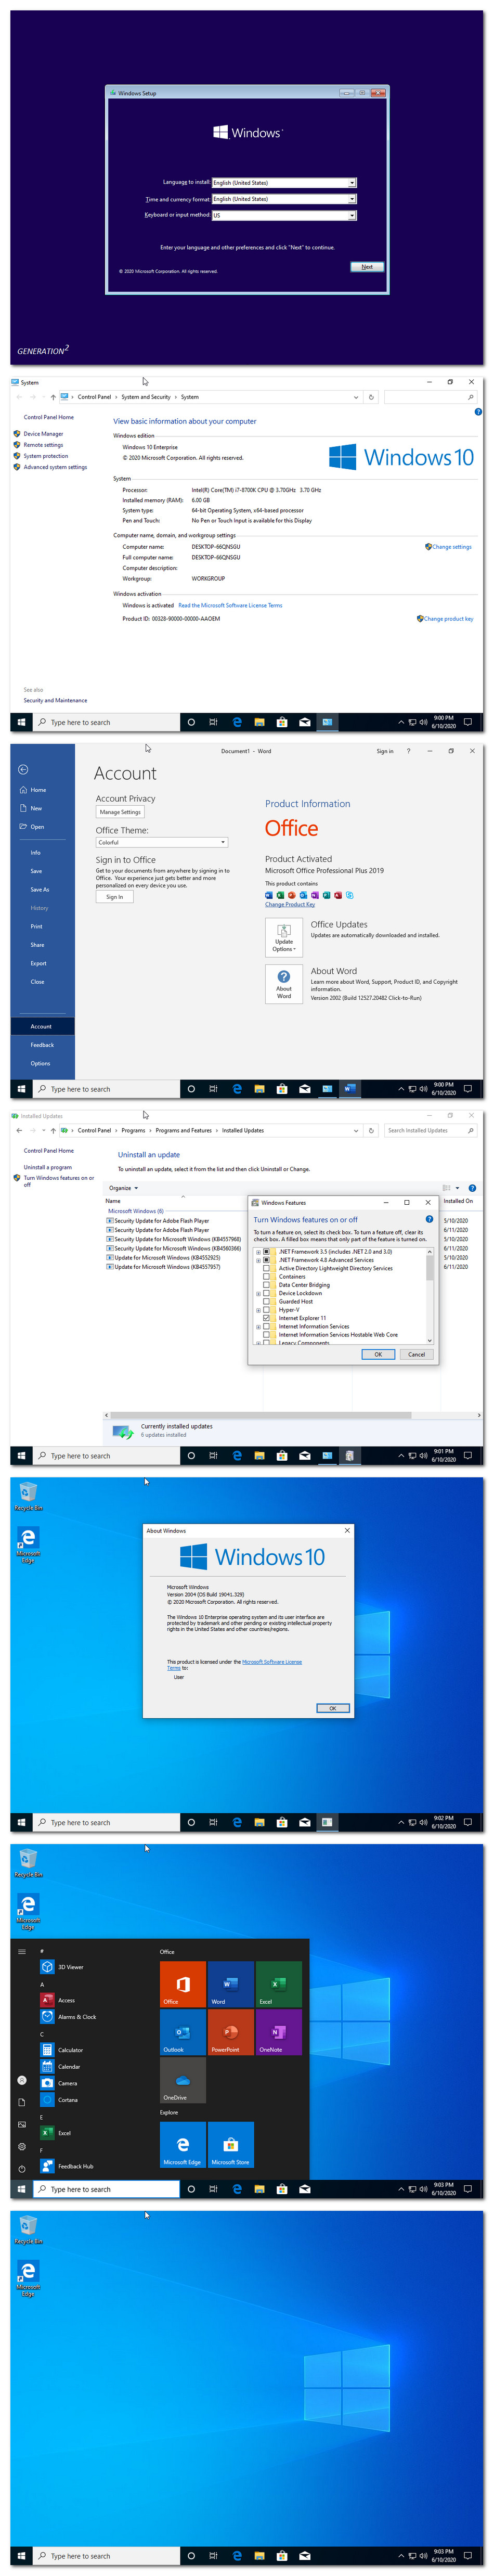Select Export in Word backstage menu
This screenshot has height=2576, width=494.
click(x=38, y=963)
